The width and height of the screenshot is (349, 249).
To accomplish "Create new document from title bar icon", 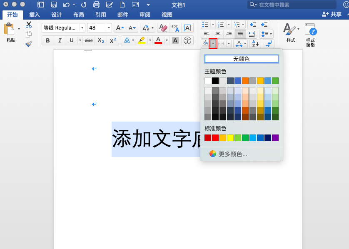I will point(122,5).
